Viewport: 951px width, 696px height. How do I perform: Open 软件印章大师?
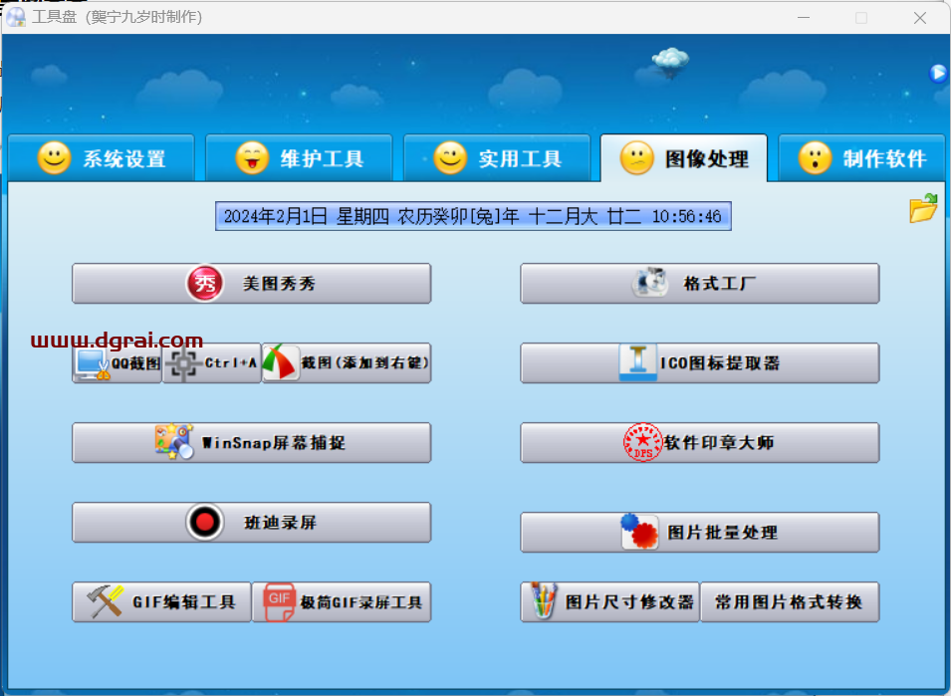(x=700, y=442)
